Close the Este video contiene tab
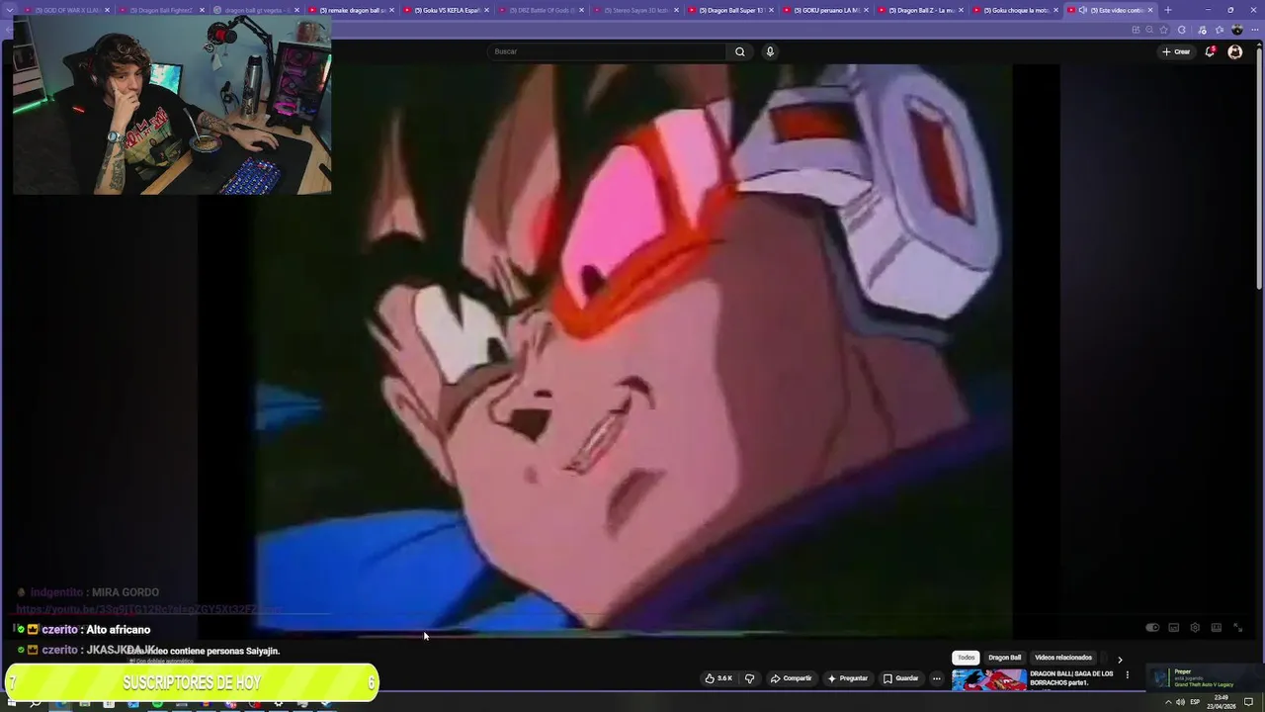This screenshot has width=1265, height=712. click(x=1150, y=10)
